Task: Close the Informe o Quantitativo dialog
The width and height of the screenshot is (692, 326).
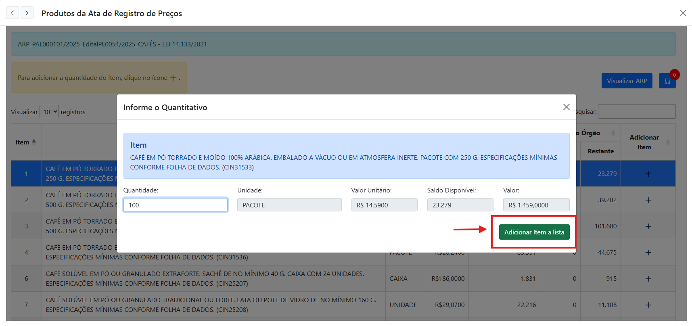Action: click(x=566, y=107)
